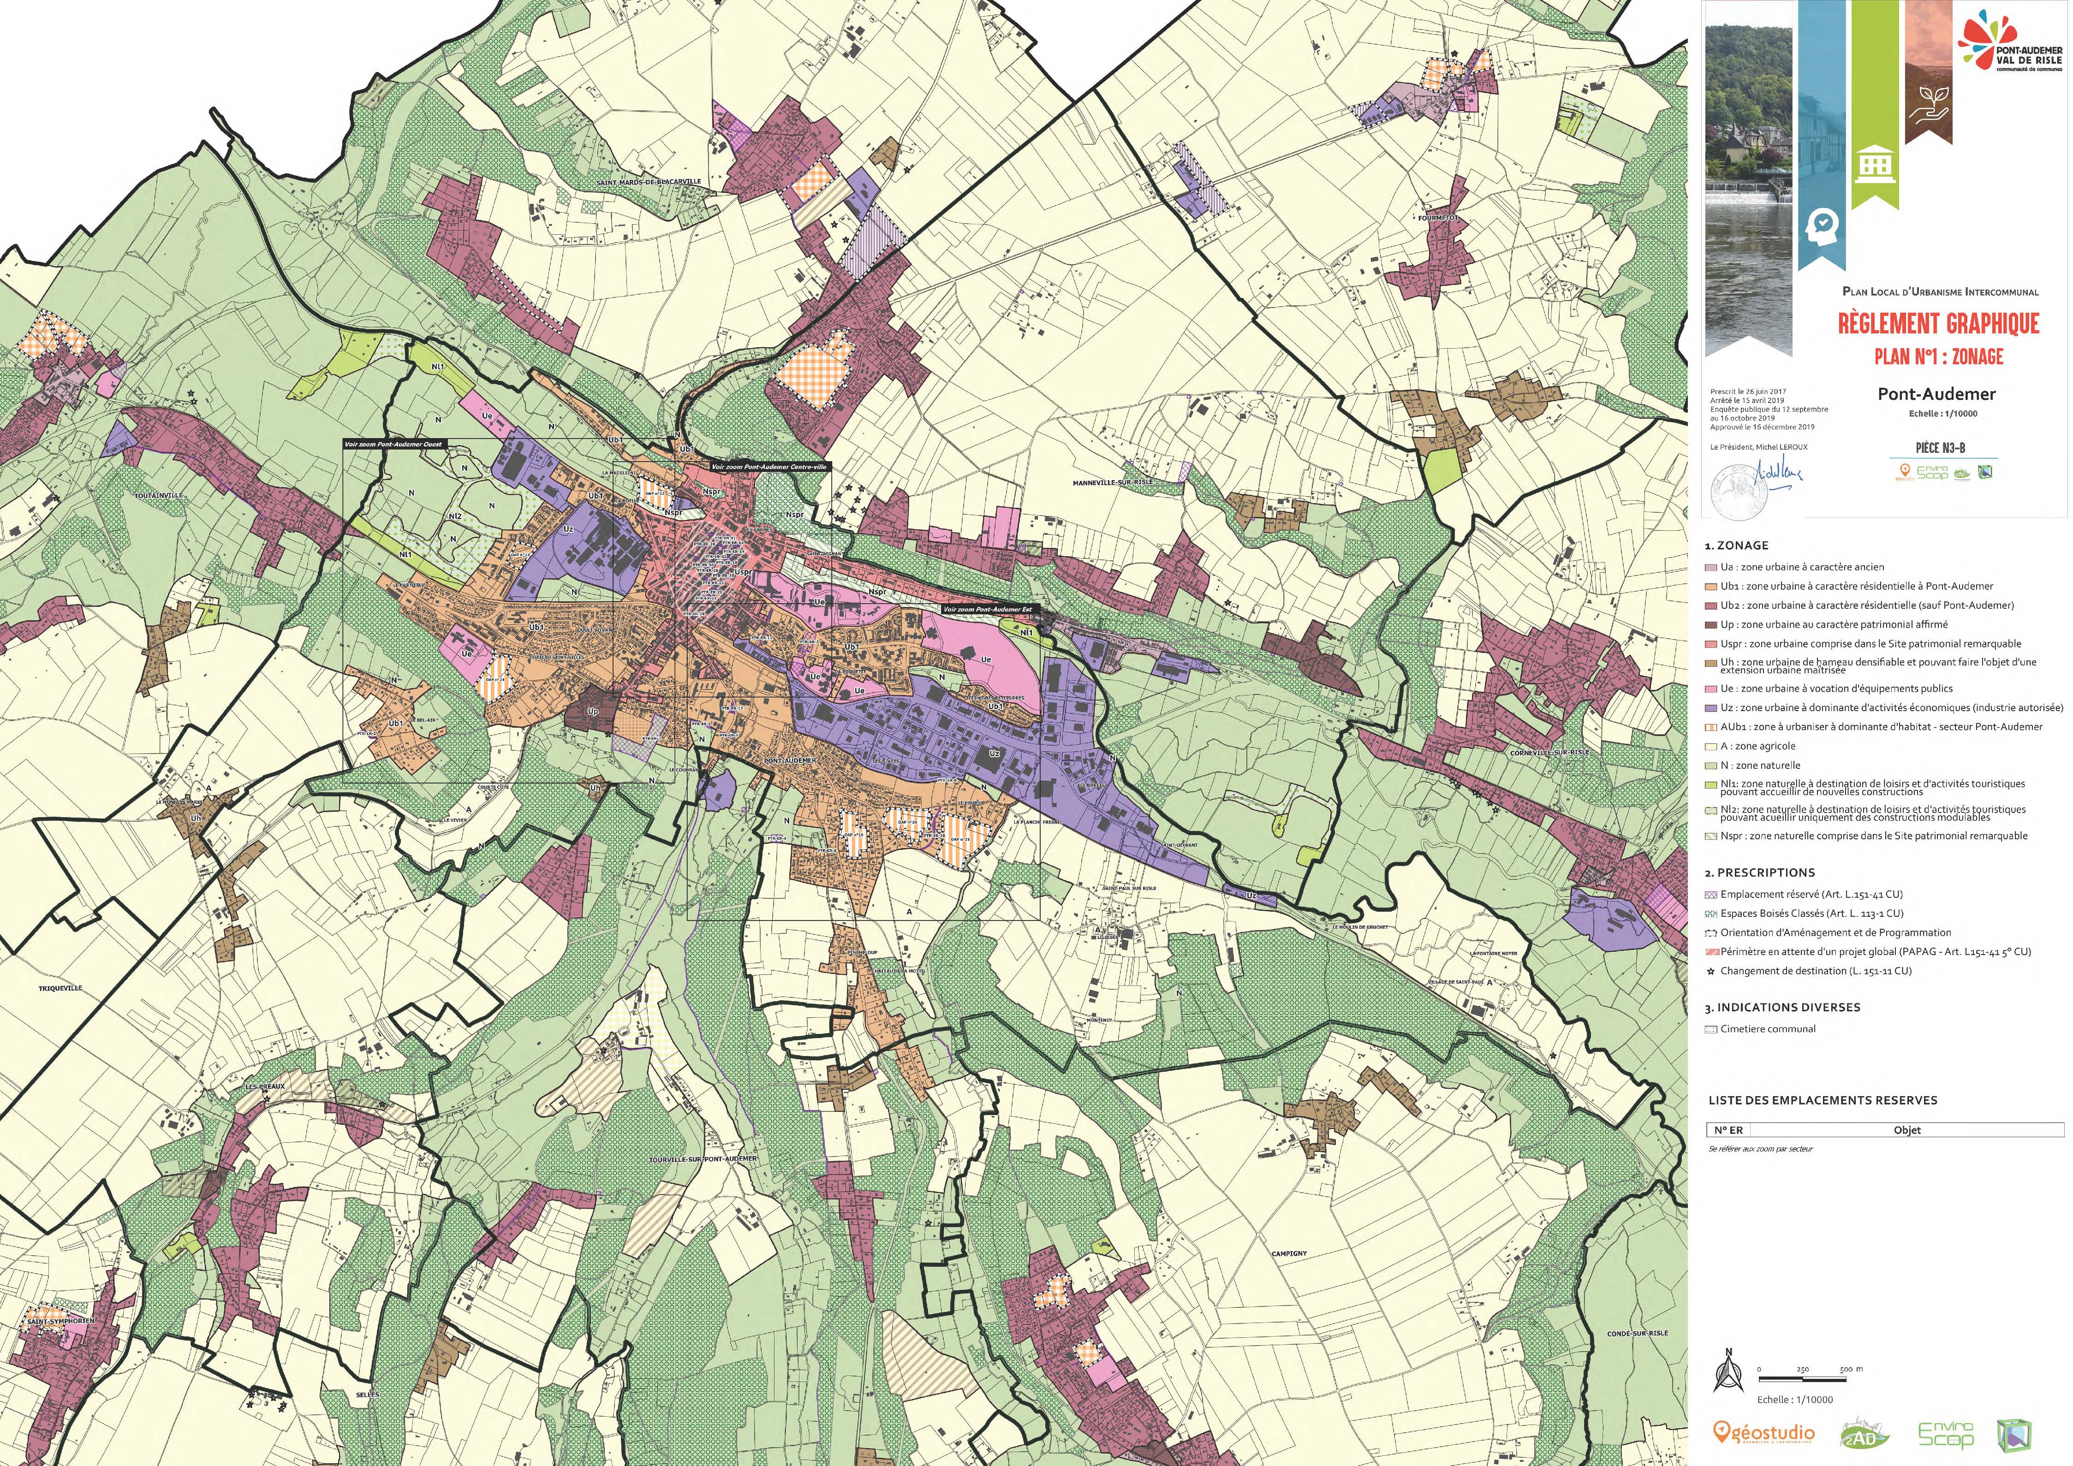Click the Emplacement réservé hatch symbol
Image resolution: width=2073 pixels, height=1466 pixels.
1710,895
